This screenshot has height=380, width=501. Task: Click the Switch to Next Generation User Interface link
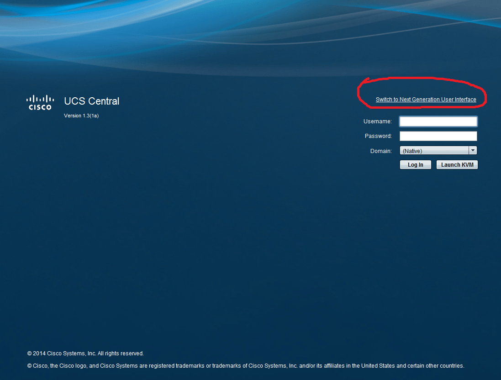pyautogui.click(x=426, y=100)
